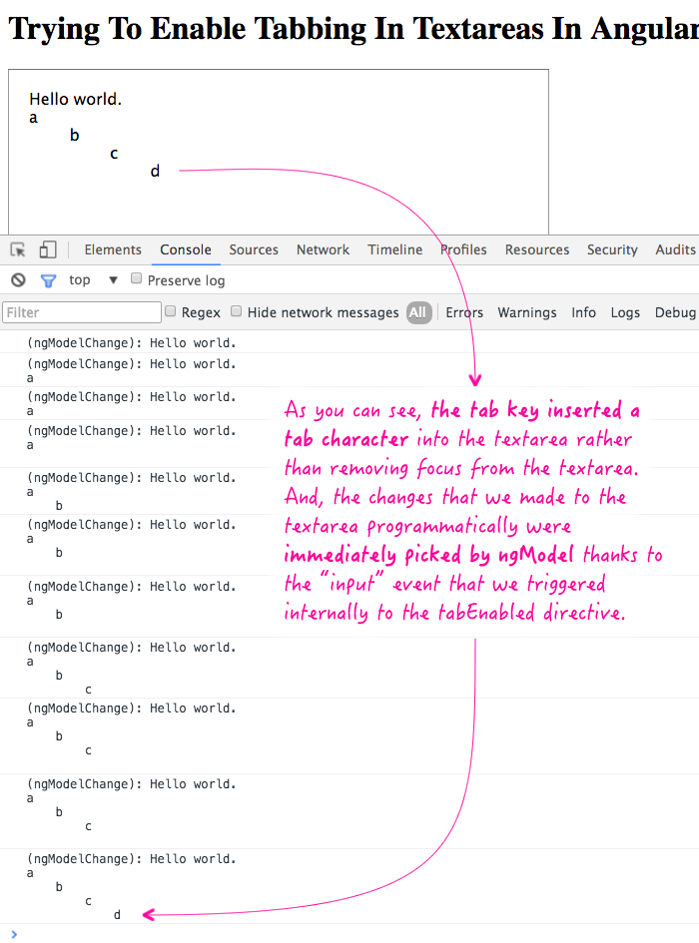
Task: Switch to the Security tab
Action: (x=612, y=249)
